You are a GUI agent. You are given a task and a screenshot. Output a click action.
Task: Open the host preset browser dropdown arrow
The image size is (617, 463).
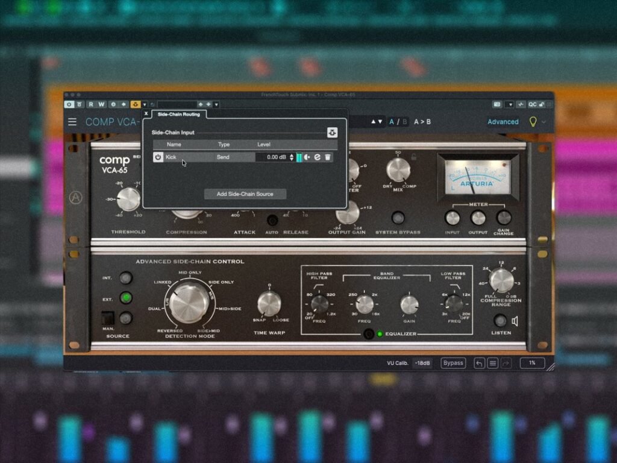[x=216, y=105]
